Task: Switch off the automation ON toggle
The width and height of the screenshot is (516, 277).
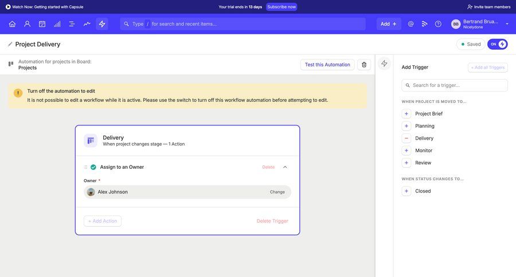Action: pos(497,44)
